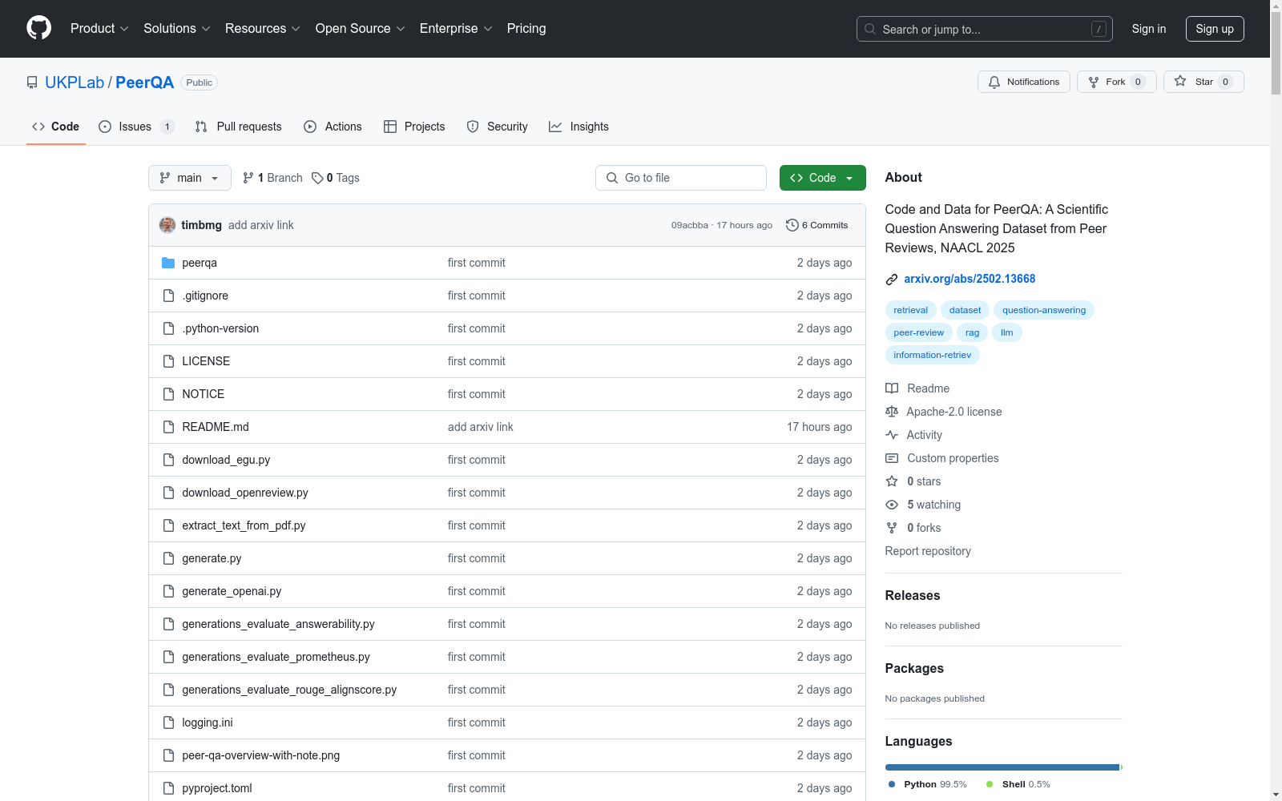
Task: Click the link icon beside arxiv URL
Action: 892,279
